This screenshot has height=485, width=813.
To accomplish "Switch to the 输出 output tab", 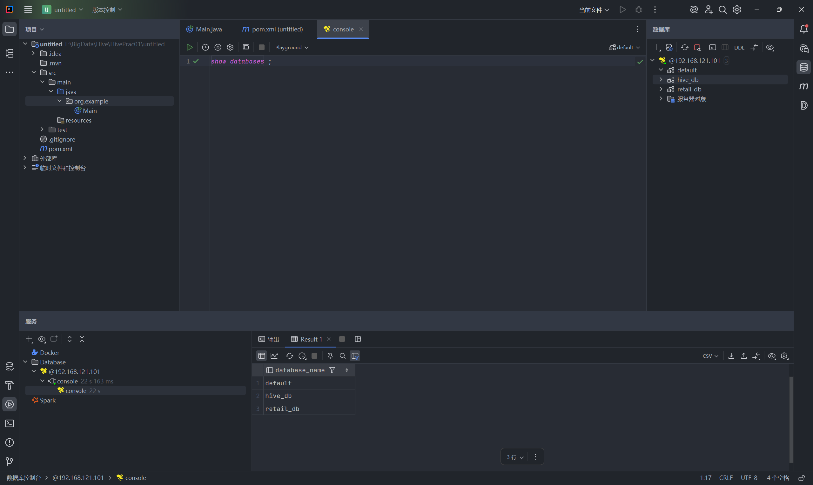I will coord(269,339).
